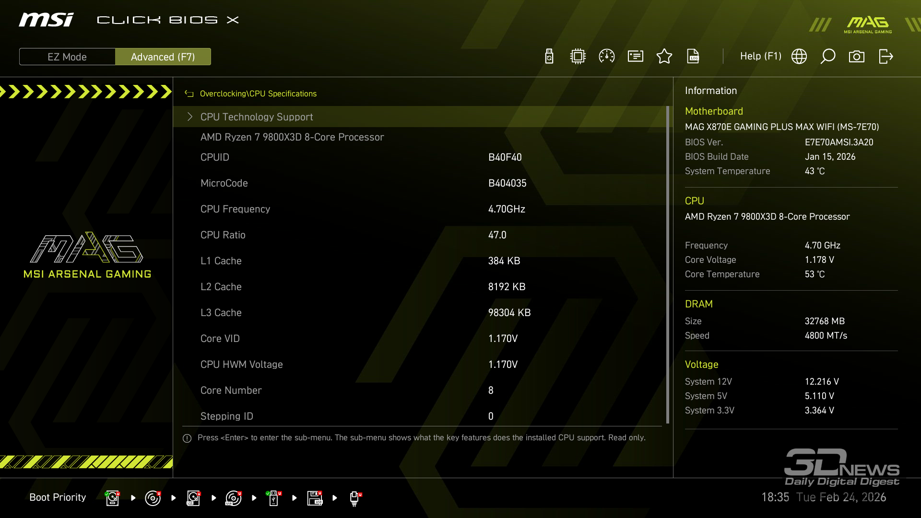Click the CPU chip icon in toolbar
Image resolution: width=921 pixels, height=518 pixels.
[578, 57]
